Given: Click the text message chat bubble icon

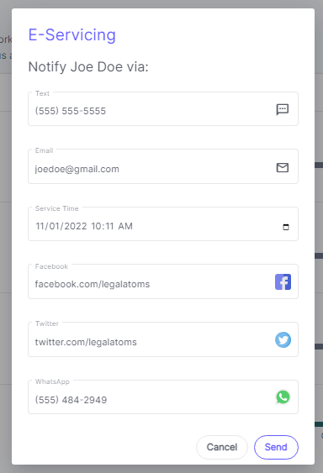Looking at the screenshot, I should (283, 109).
